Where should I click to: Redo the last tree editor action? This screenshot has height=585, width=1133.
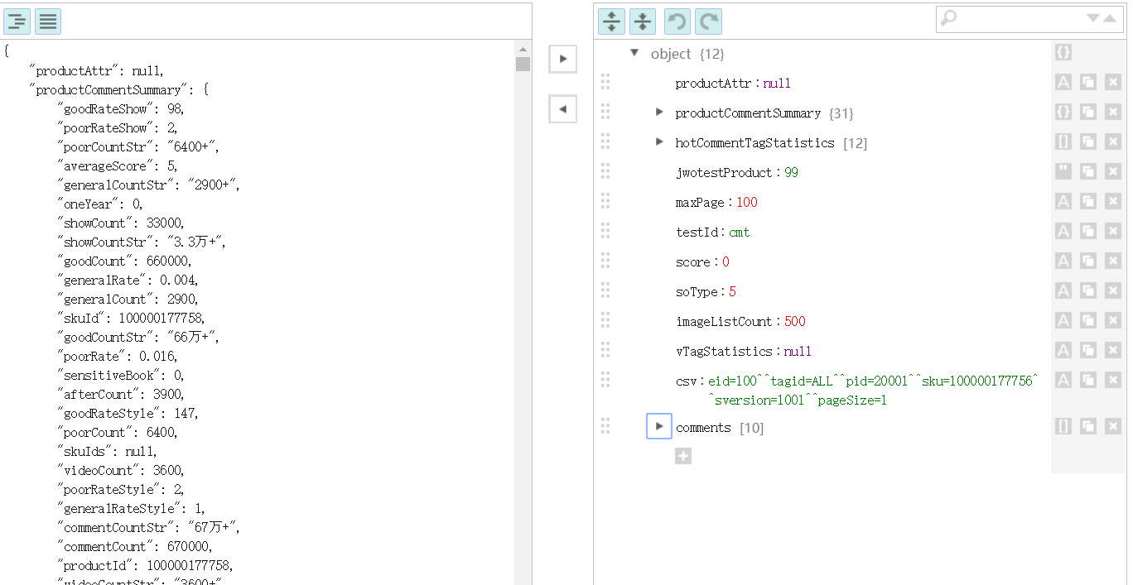[708, 21]
